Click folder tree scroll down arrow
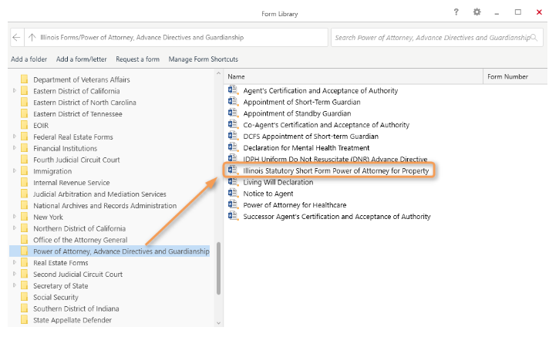 218,323
